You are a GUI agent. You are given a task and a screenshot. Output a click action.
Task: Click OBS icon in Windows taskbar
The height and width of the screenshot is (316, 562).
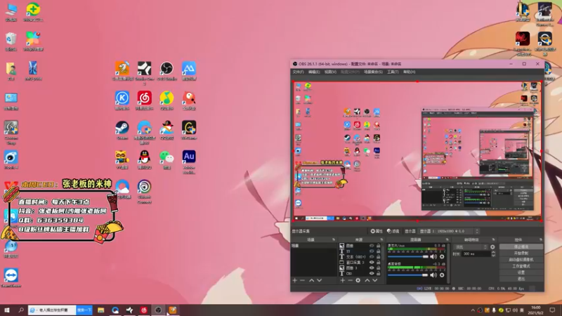[x=158, y=310]
